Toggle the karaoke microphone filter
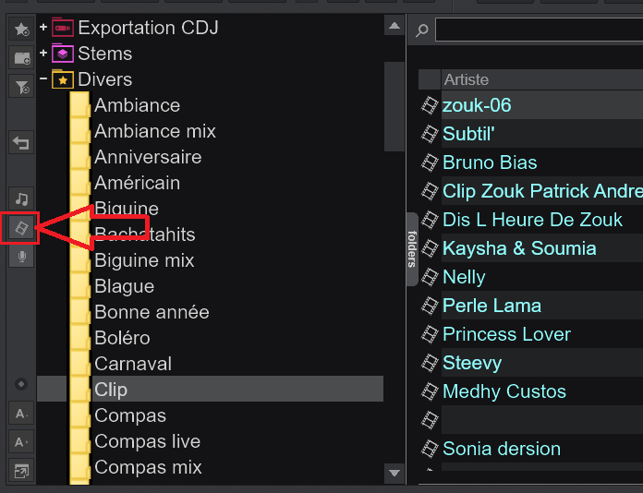The width and height of the screenshot is (643, 493). (21, 257)
